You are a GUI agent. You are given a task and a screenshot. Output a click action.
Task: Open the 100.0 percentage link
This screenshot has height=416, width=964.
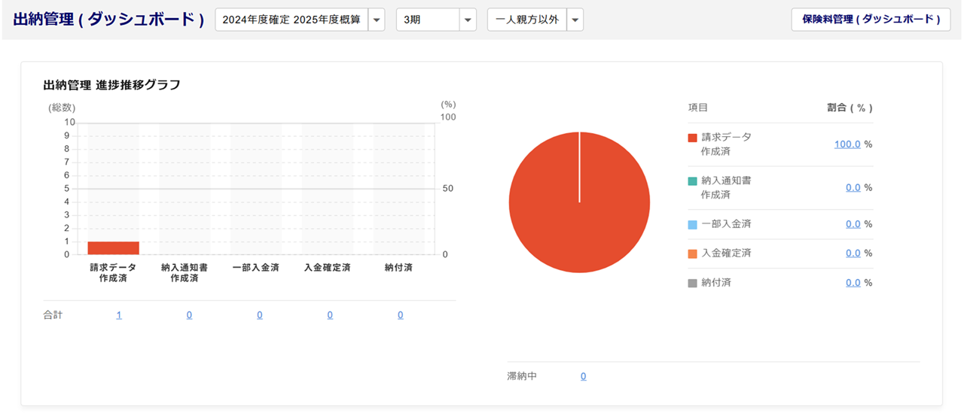[x=847, y=144]
